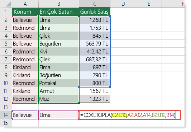Click empty cell E2
Screen dimensions: 191x132
pyautogui.click(x=149, y=20)
